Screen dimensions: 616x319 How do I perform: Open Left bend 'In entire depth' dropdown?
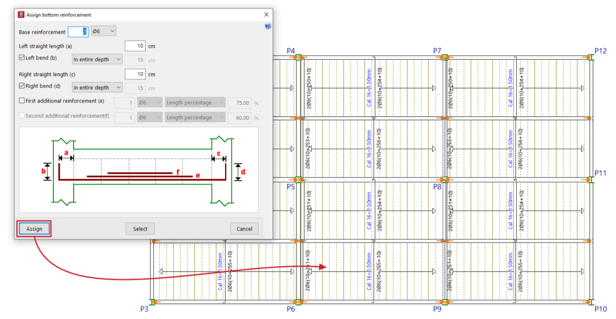pyautogui.click(x=97, y=60)
